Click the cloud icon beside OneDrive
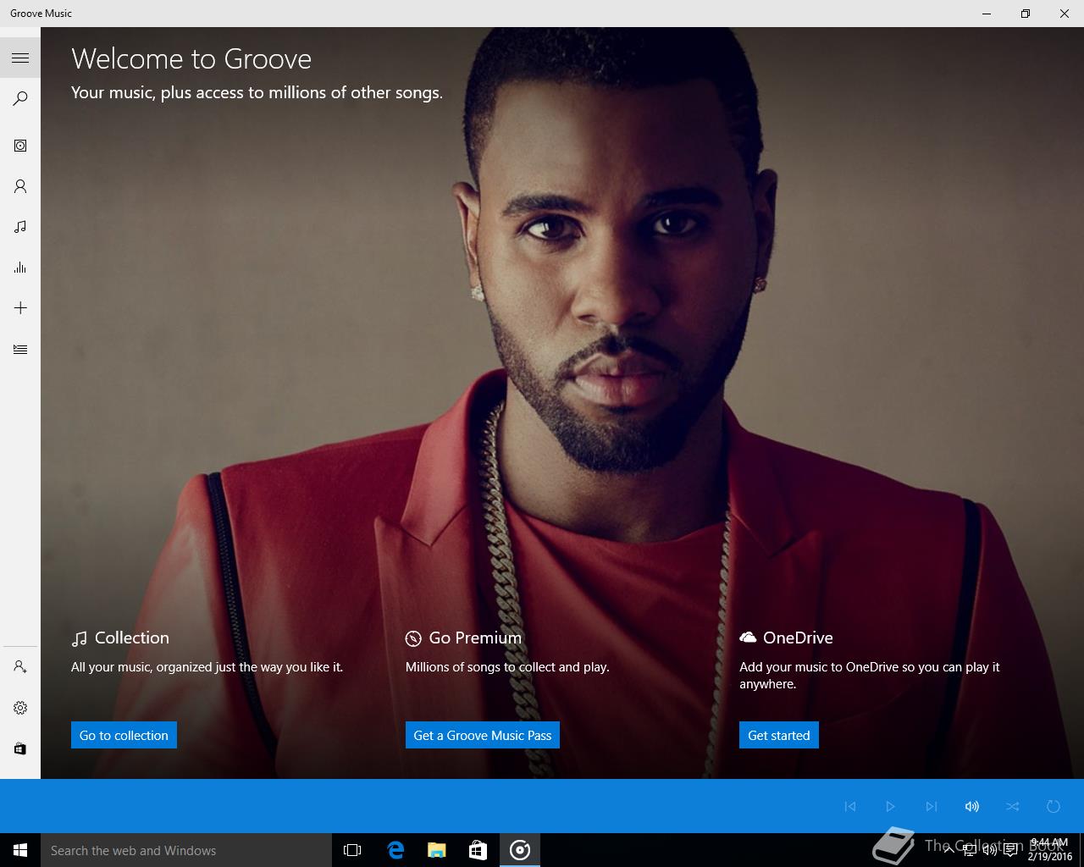This screenshot has width=1084, height=867. click(748, 637)
